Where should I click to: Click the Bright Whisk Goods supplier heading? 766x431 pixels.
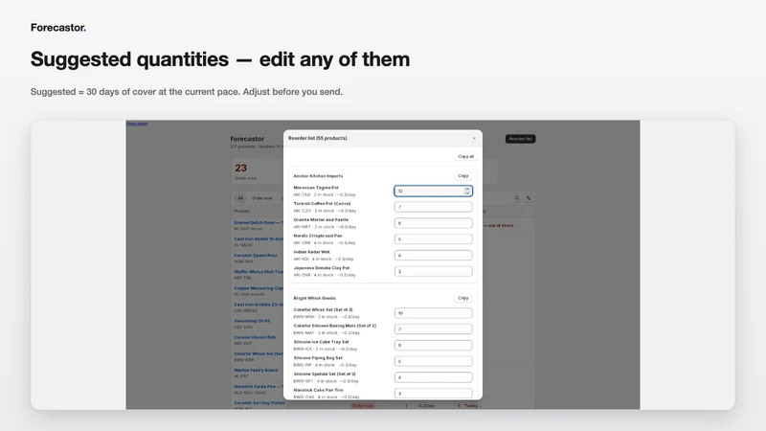[x=315, y=298]
